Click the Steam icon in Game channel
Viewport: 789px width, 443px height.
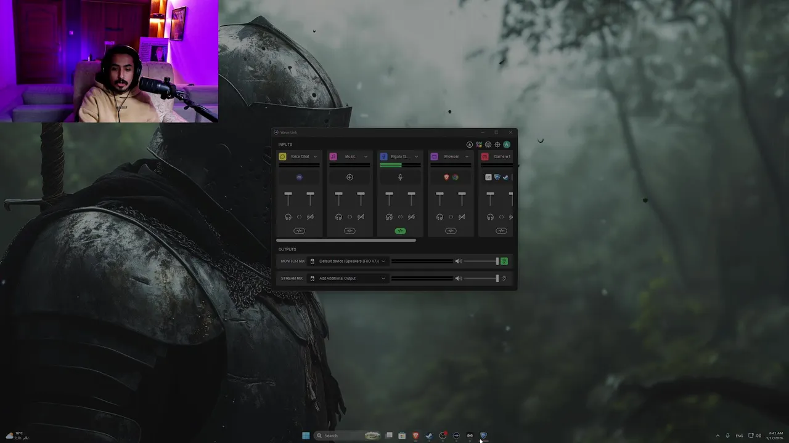click(505, 177)
